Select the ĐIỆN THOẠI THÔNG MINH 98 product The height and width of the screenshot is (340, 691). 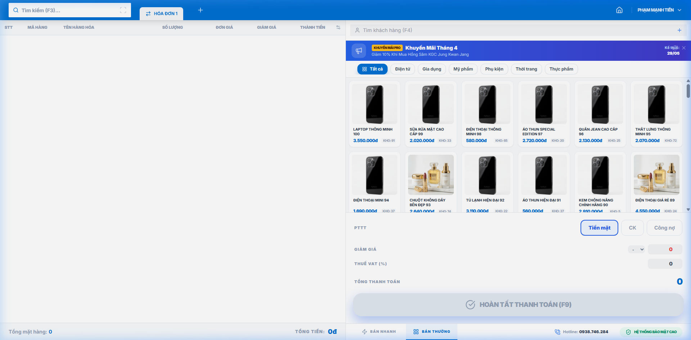487,112
